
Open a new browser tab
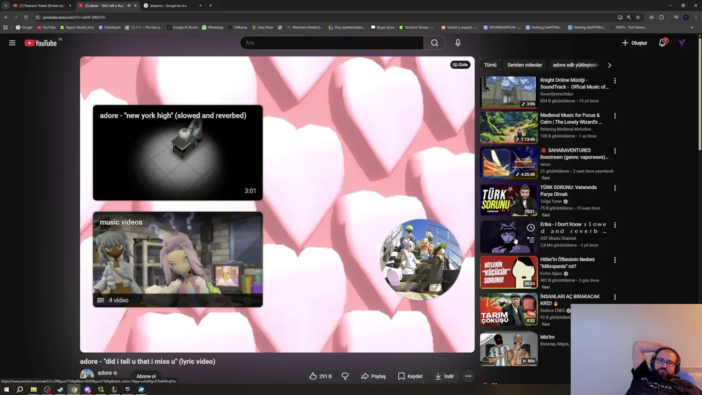tap(211, 5)
